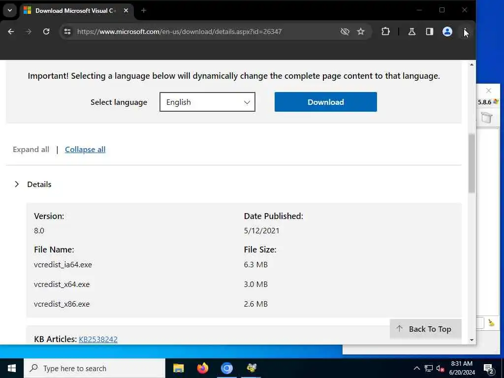
Task: Open the Chrome profile avatar
Action: click(x=447, y=31)
